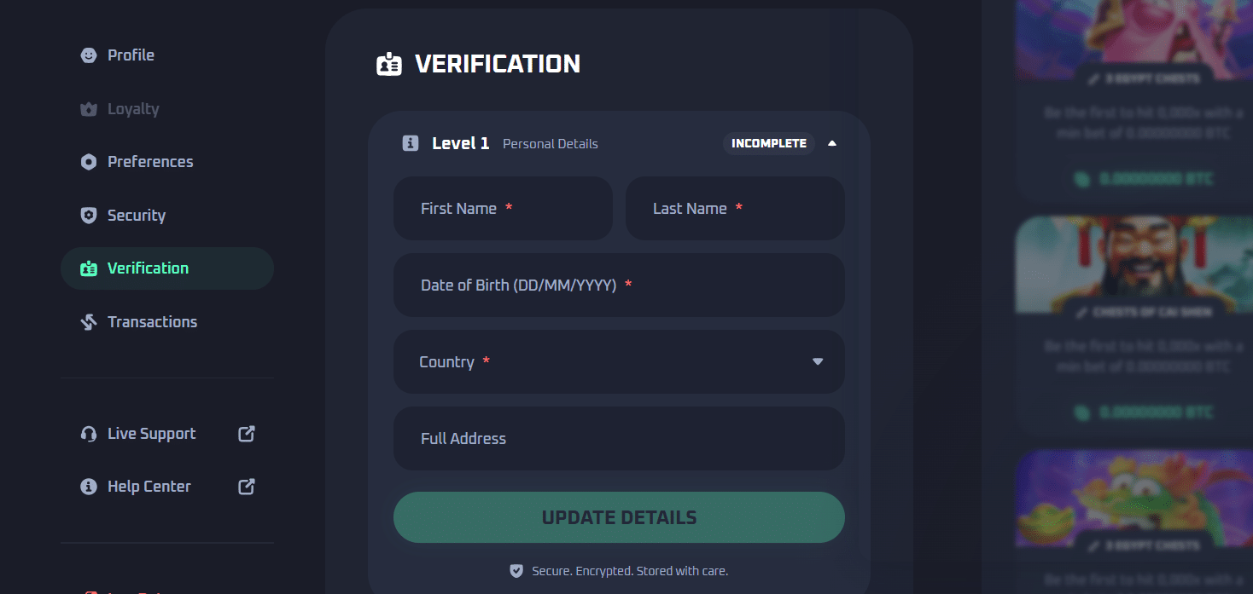Image resolution: width=1253 pixels, height=594 pixels.
Task: Select the Loyalty crown icon
Action: pos(88,108)
